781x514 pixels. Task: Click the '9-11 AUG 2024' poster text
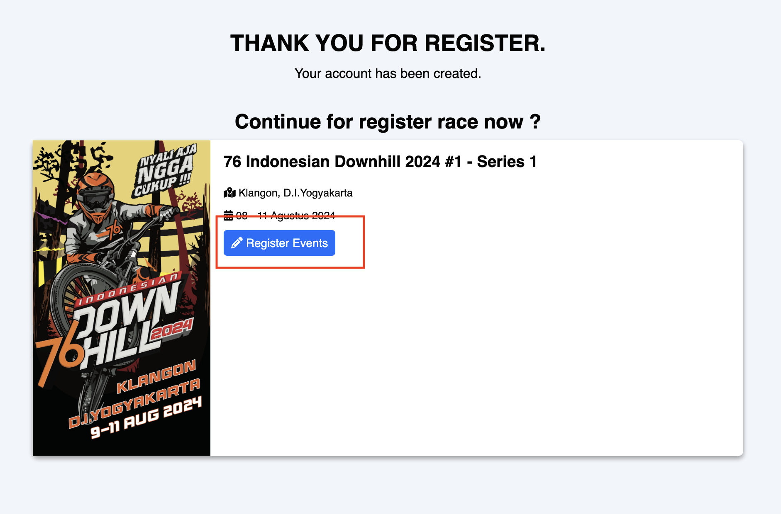pyautogui.click(x=146, y=417)
